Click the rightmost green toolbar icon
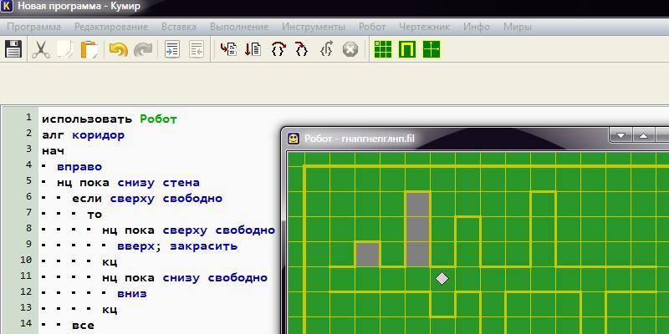Screen dimensions: 669x334 tap(432, 49)
